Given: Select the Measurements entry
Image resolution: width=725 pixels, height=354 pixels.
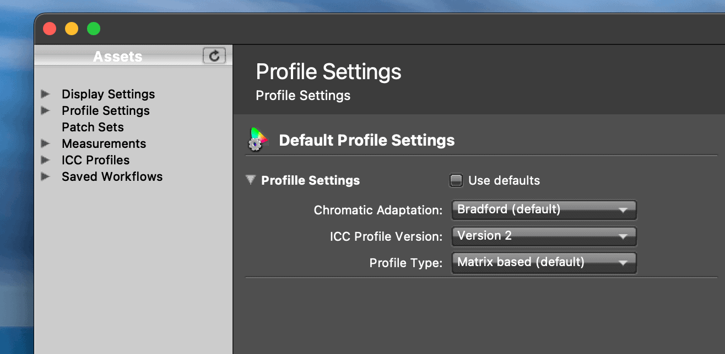Looking at the screenshot, I should [x=104, y=143].
